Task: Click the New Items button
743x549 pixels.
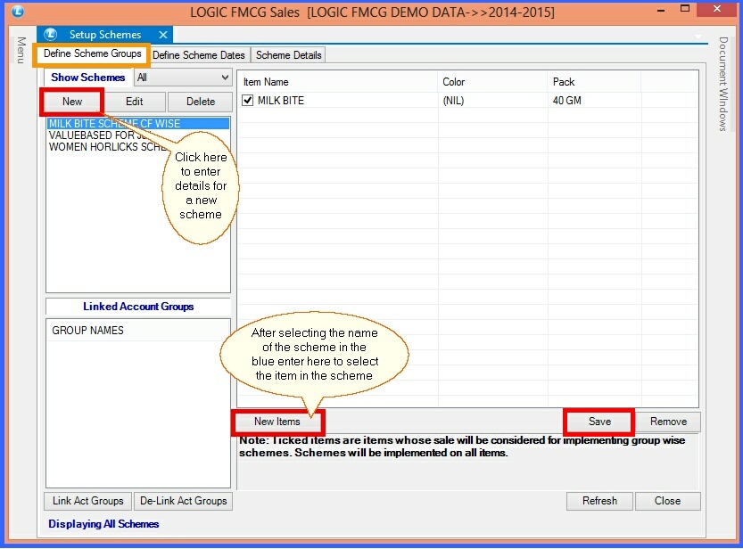Action: coord(277,422)
